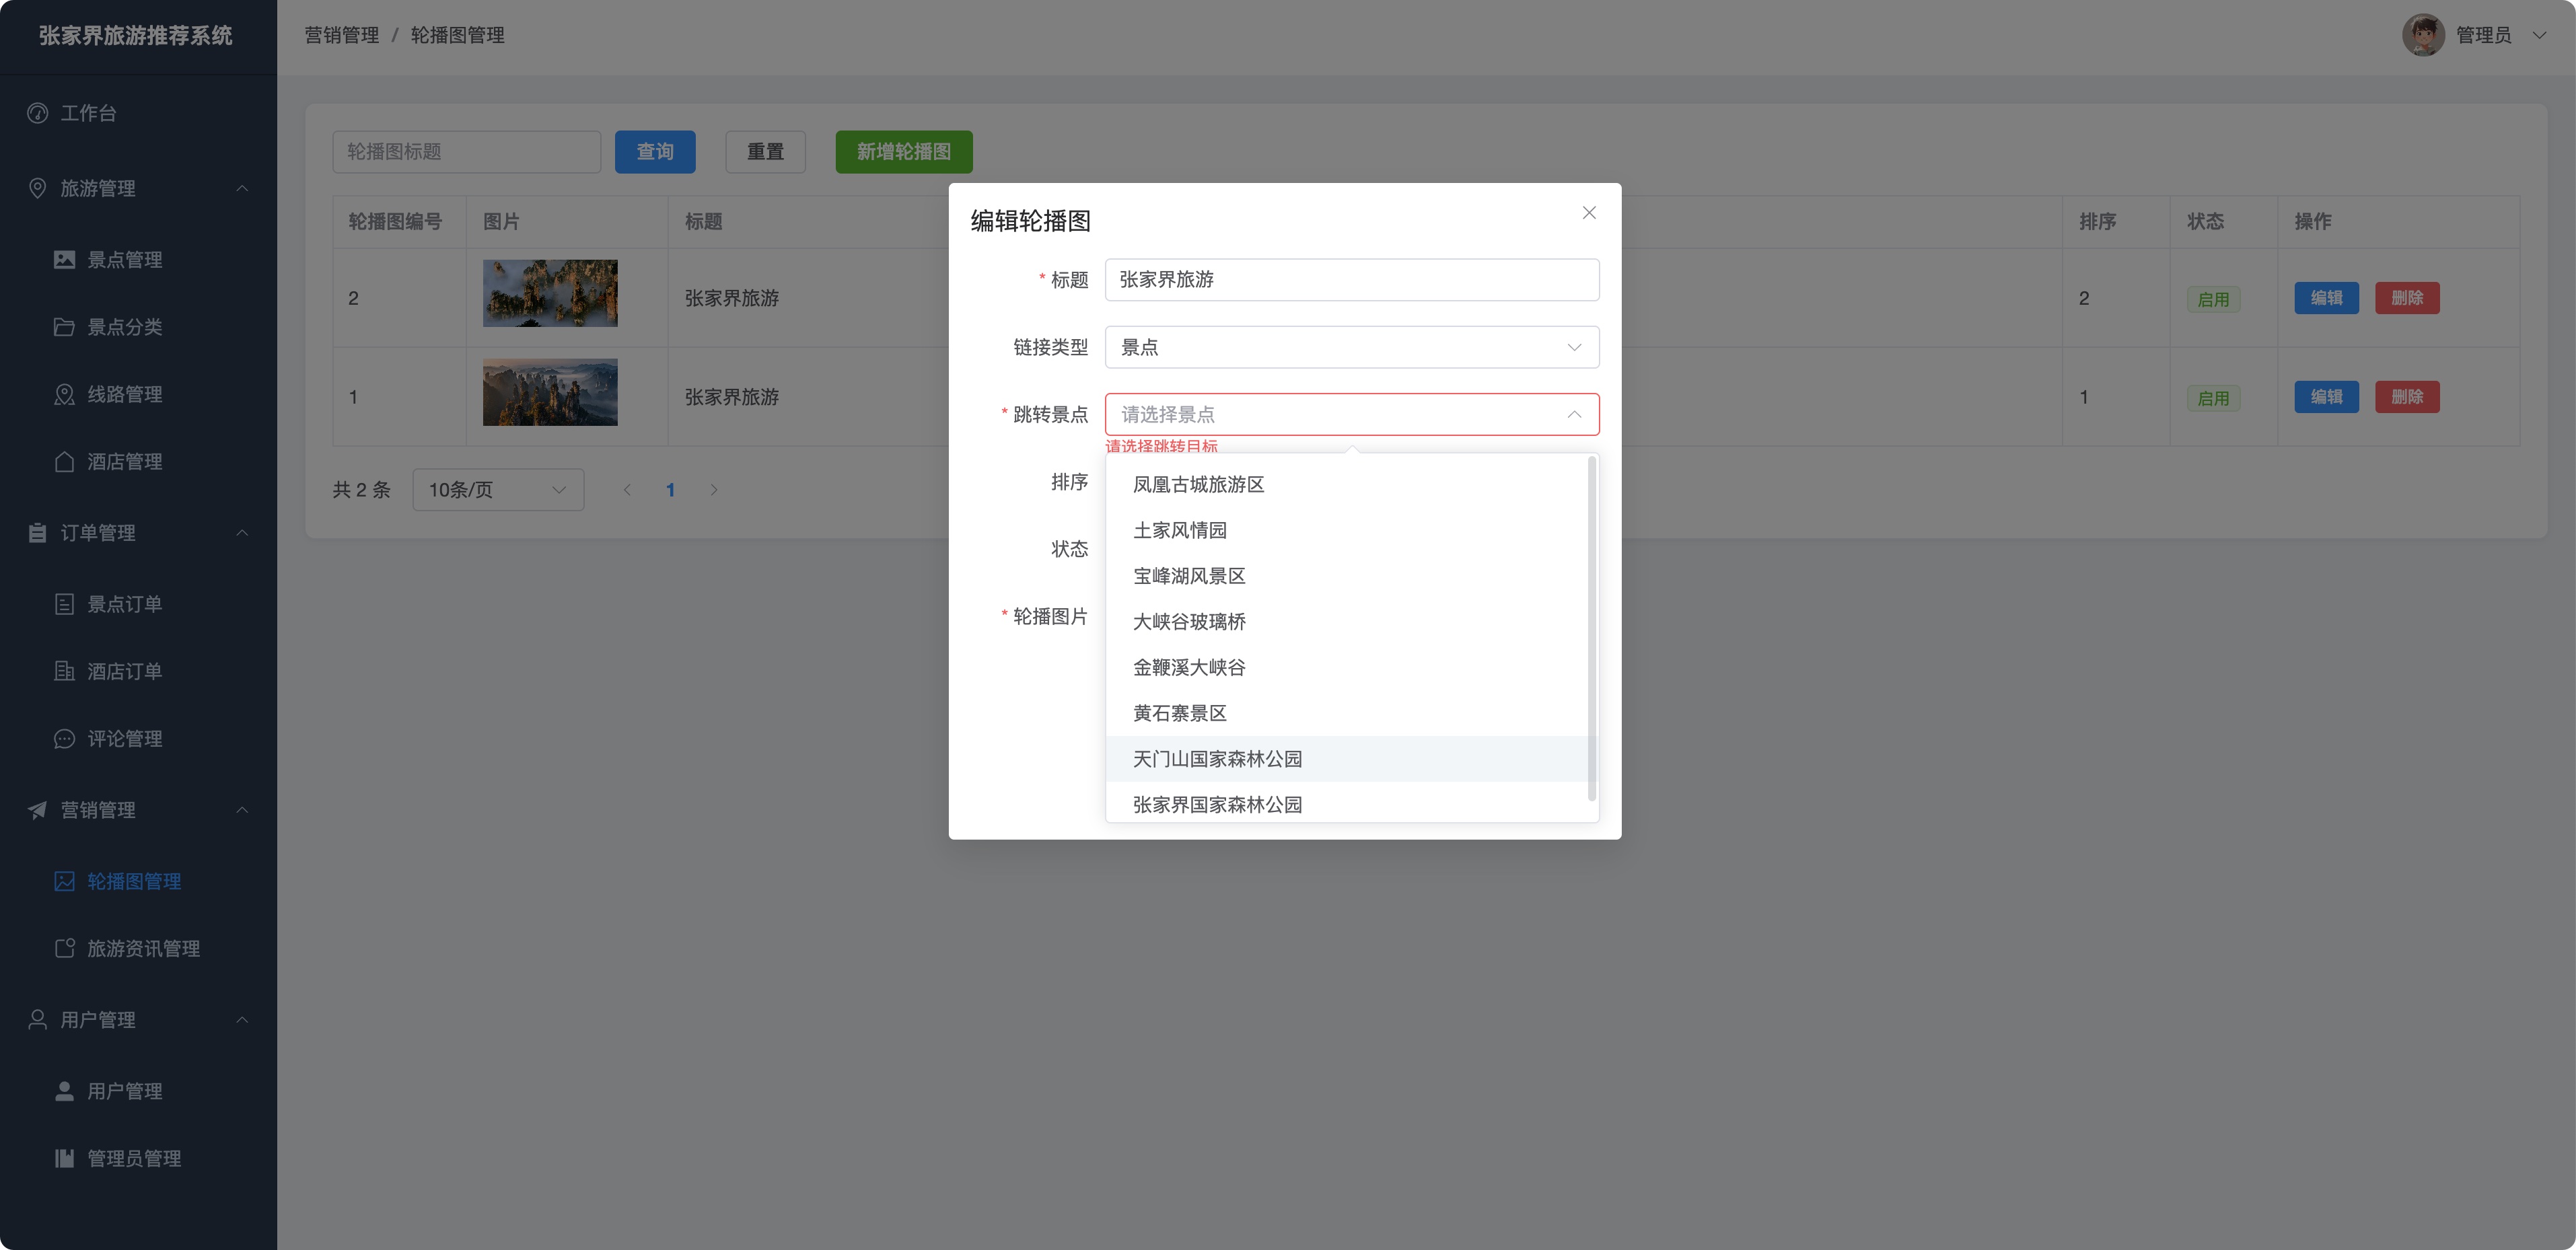Choose 大峡谷玻璃桥 option
The height and width of the screenshot is (1250, 2576).
(1346, 622)
